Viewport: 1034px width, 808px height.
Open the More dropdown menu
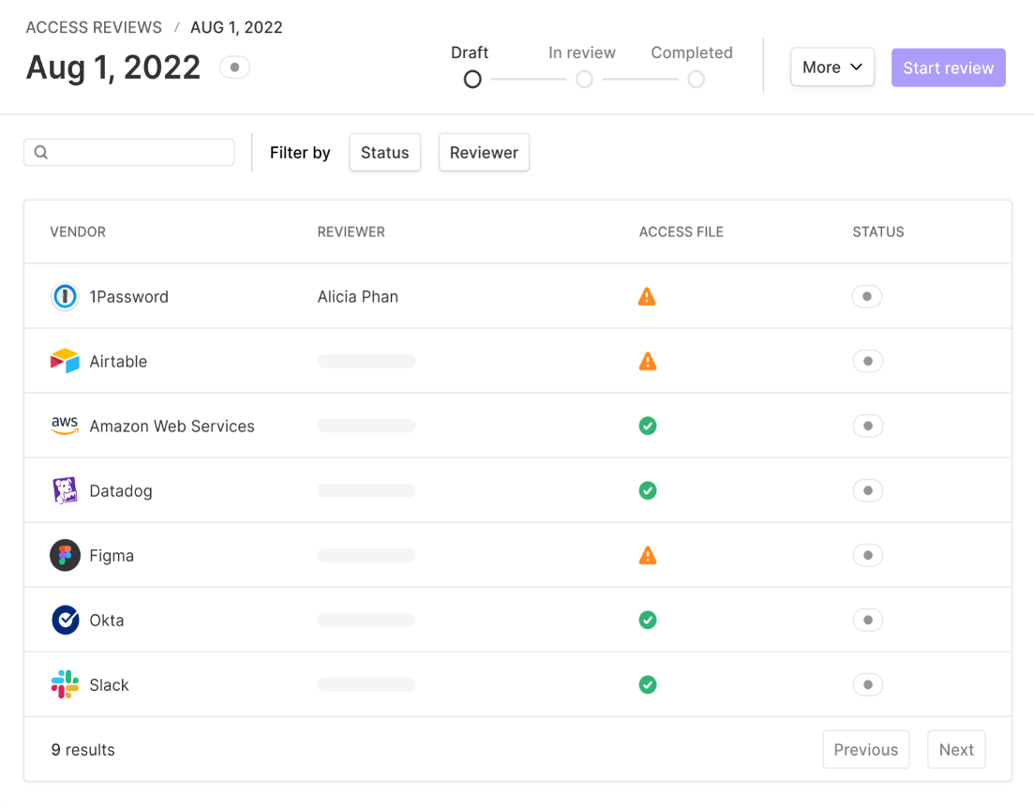click(832, 67)
